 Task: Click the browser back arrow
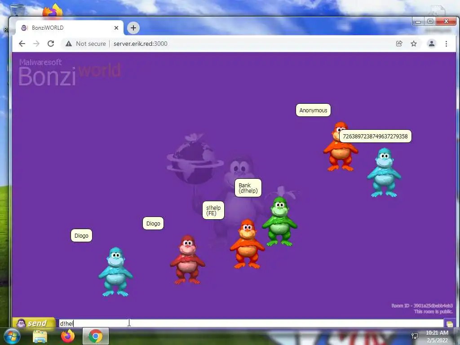[x=22, y=44]
